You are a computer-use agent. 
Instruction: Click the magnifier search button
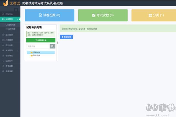click(x=52, y=46)
